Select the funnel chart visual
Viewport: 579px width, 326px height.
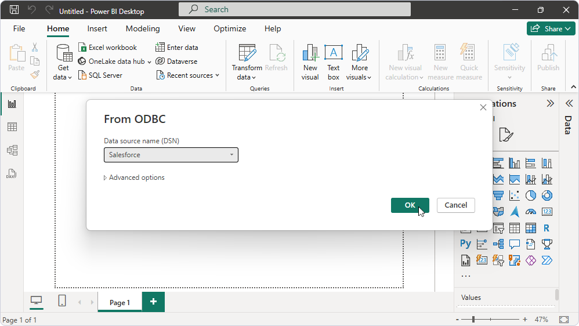498,195
